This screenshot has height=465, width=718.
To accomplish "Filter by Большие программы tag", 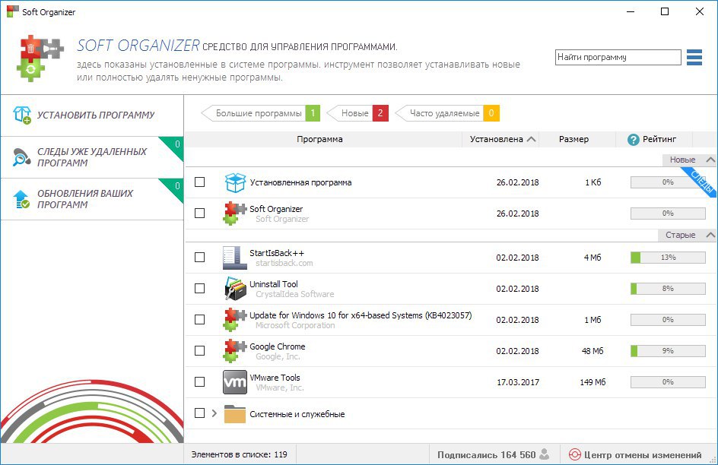I will (260, 113).
